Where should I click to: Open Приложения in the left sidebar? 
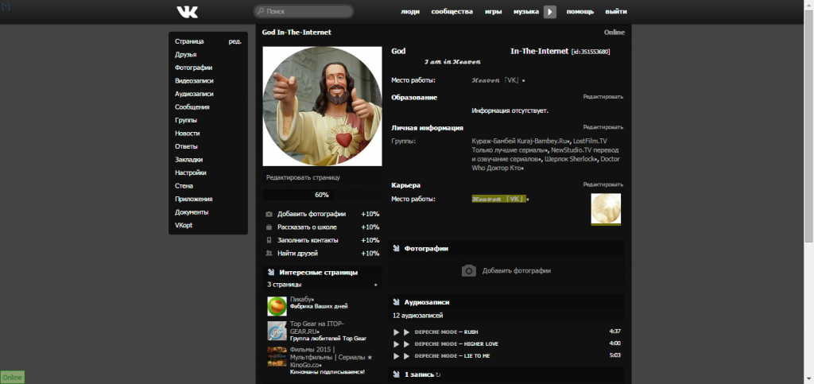(194, 200)
